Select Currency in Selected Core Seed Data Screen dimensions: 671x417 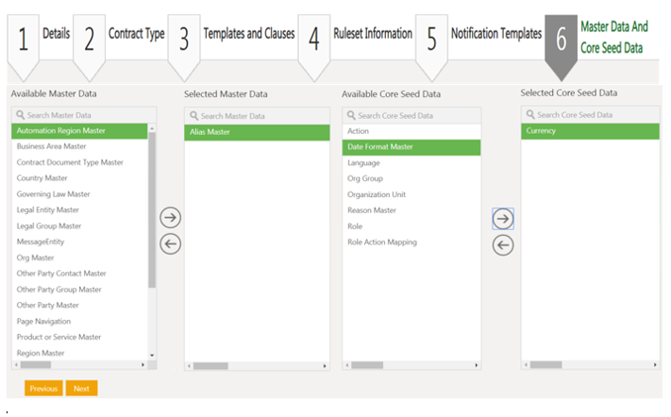click(x=542, y=131)
